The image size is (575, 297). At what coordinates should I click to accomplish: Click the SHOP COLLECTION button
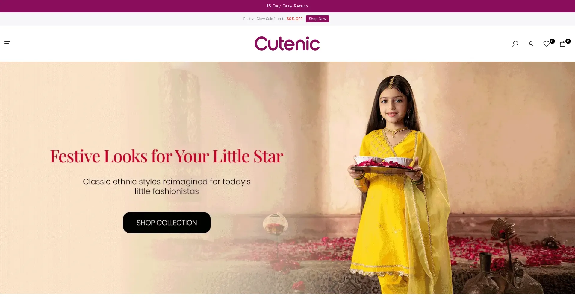coord(167,223)
